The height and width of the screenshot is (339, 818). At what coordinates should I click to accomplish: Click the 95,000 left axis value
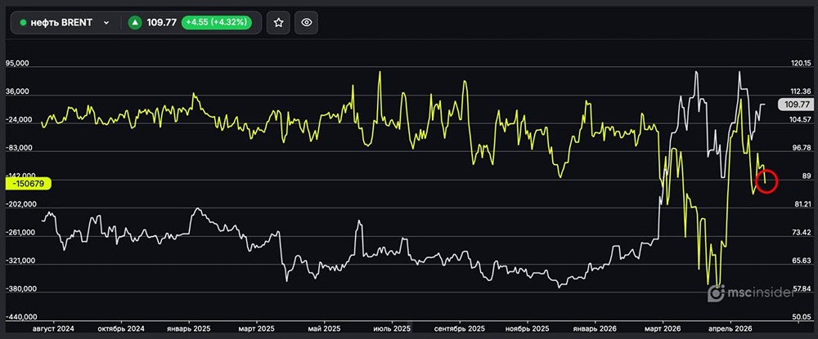pyautogui.click(x=16, y=64)
